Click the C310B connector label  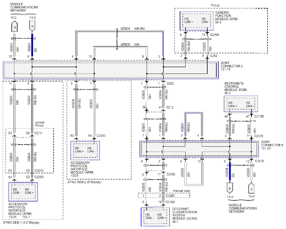click(x=259, y=116)
